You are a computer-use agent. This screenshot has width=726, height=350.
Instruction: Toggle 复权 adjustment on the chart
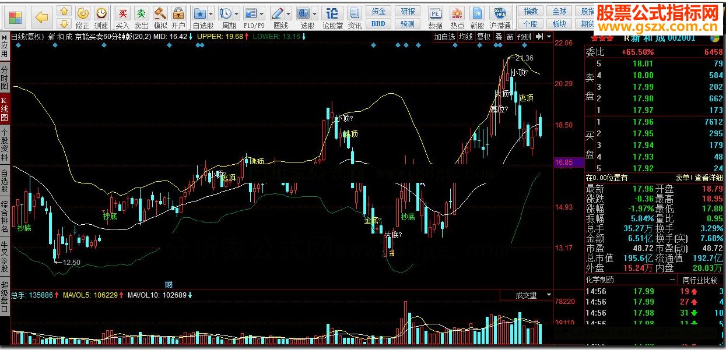click(483, 37)
